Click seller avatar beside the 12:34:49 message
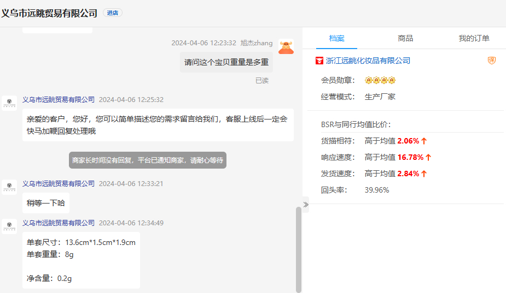The height and width of the screenshot is (293, 506). tap(9, 226)
